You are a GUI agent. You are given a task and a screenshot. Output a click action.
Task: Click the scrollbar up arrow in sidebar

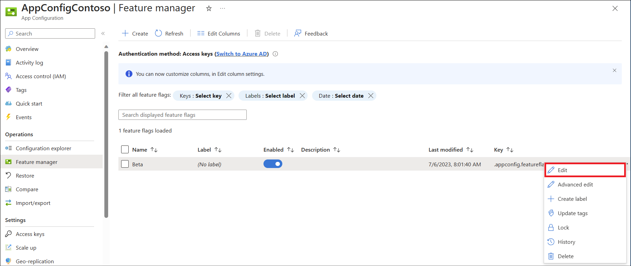point(106,46)
